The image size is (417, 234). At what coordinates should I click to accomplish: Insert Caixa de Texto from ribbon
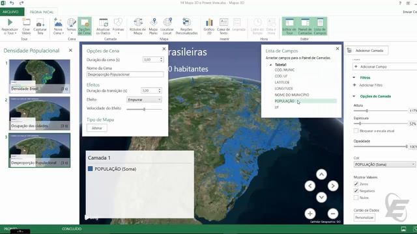coord(223,26)
